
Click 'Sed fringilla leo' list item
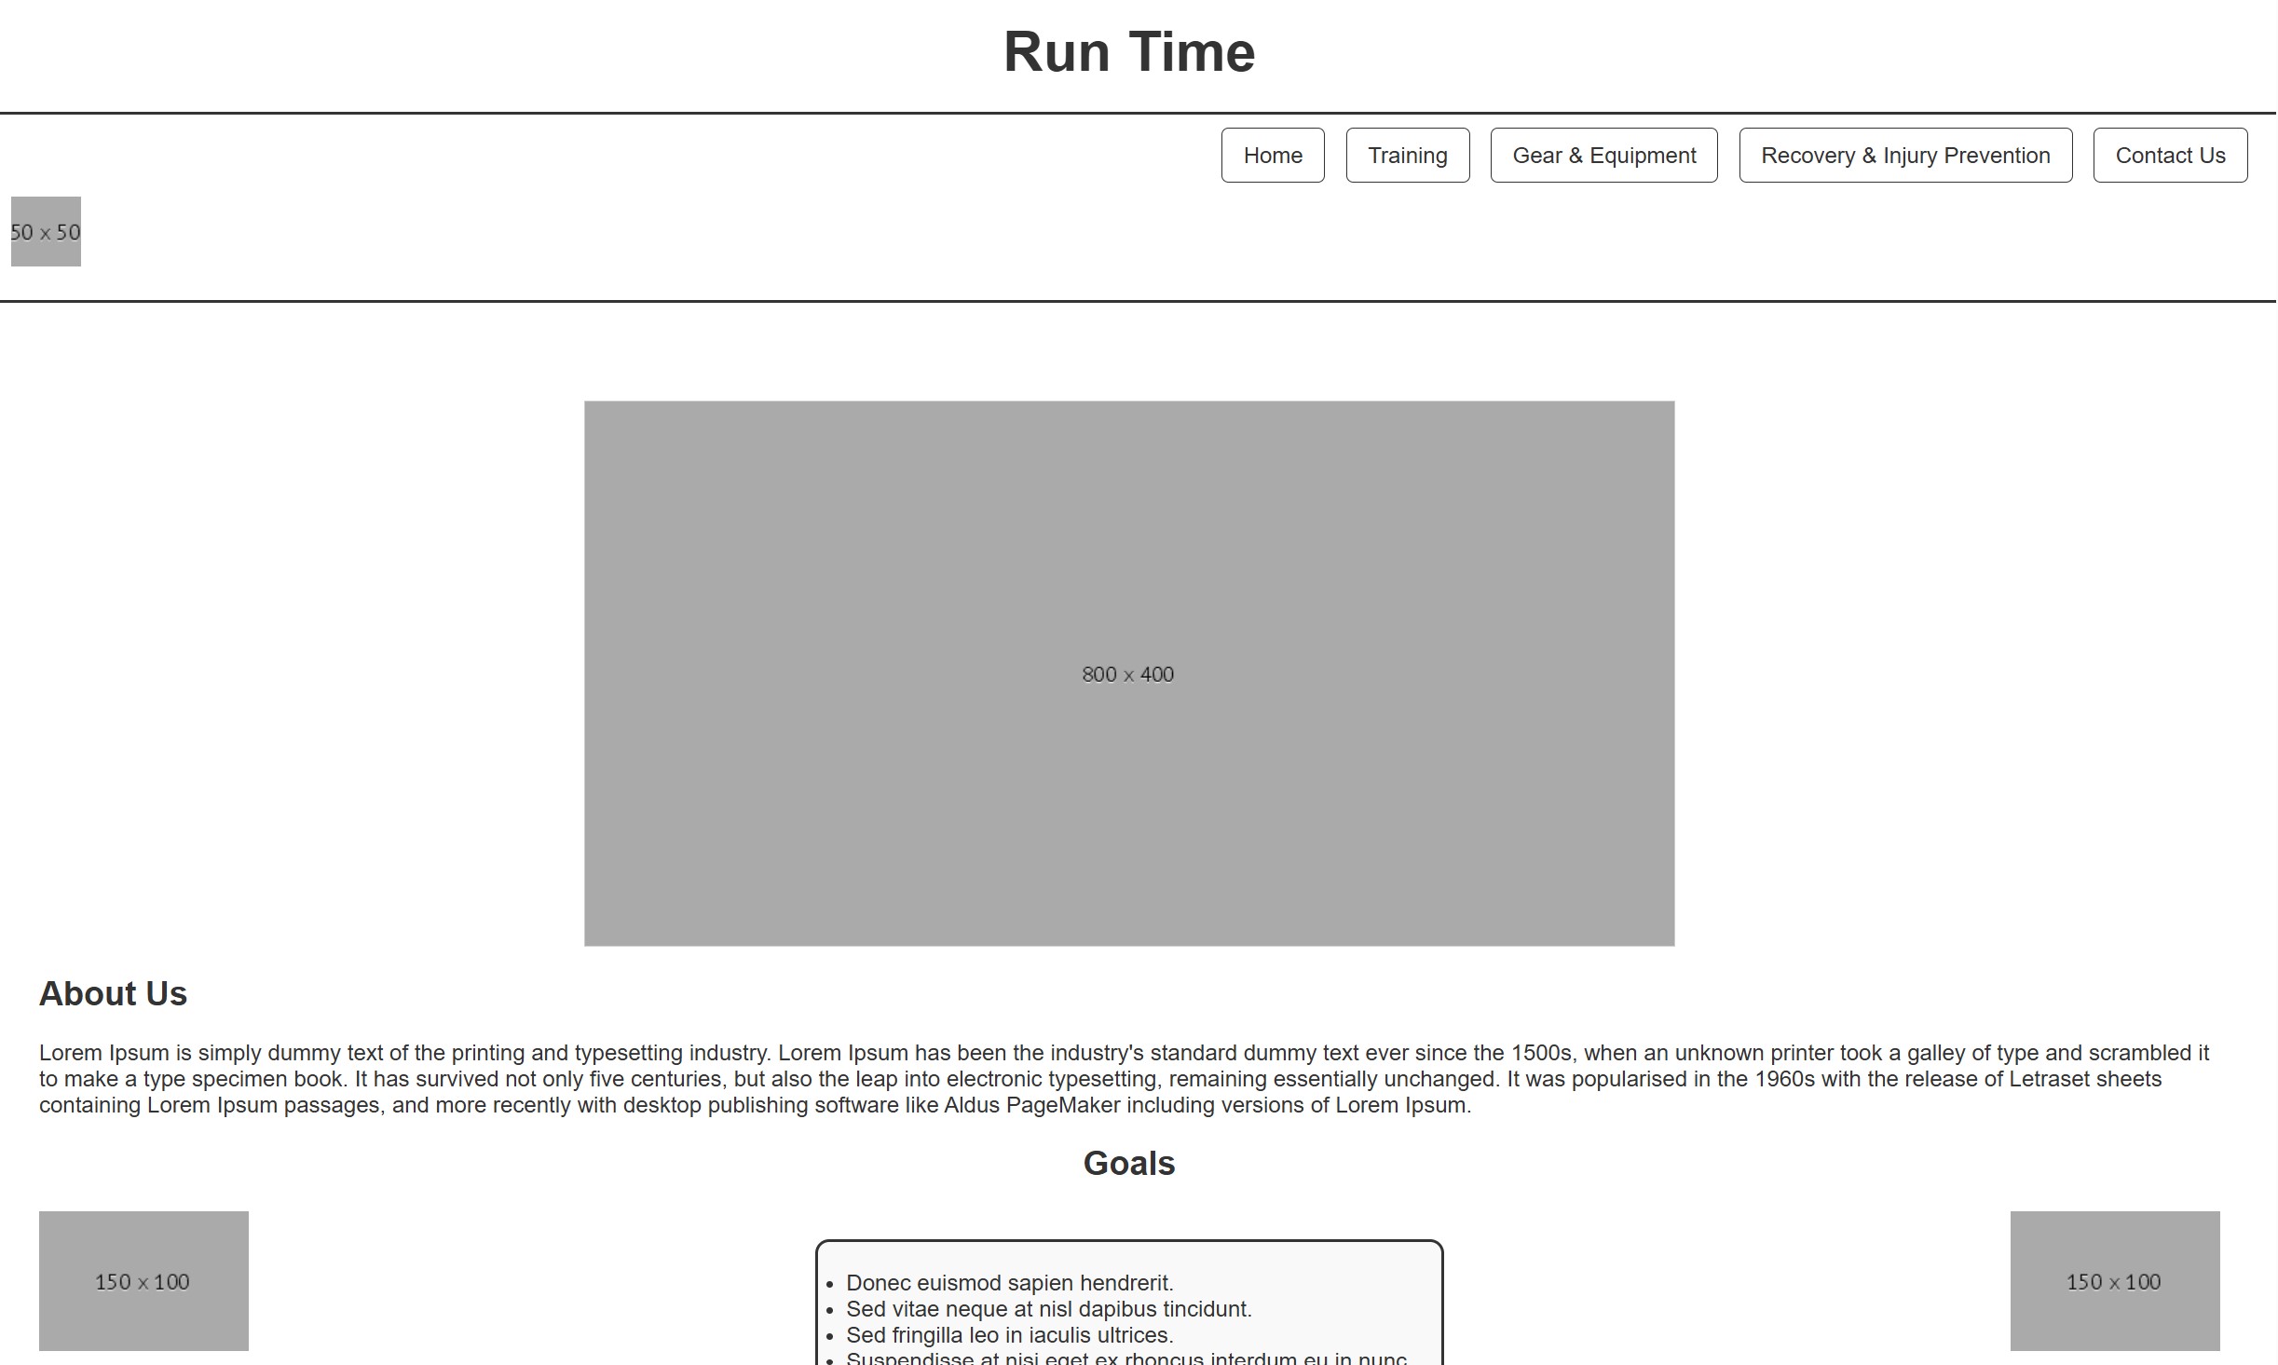[1009, 1335]
